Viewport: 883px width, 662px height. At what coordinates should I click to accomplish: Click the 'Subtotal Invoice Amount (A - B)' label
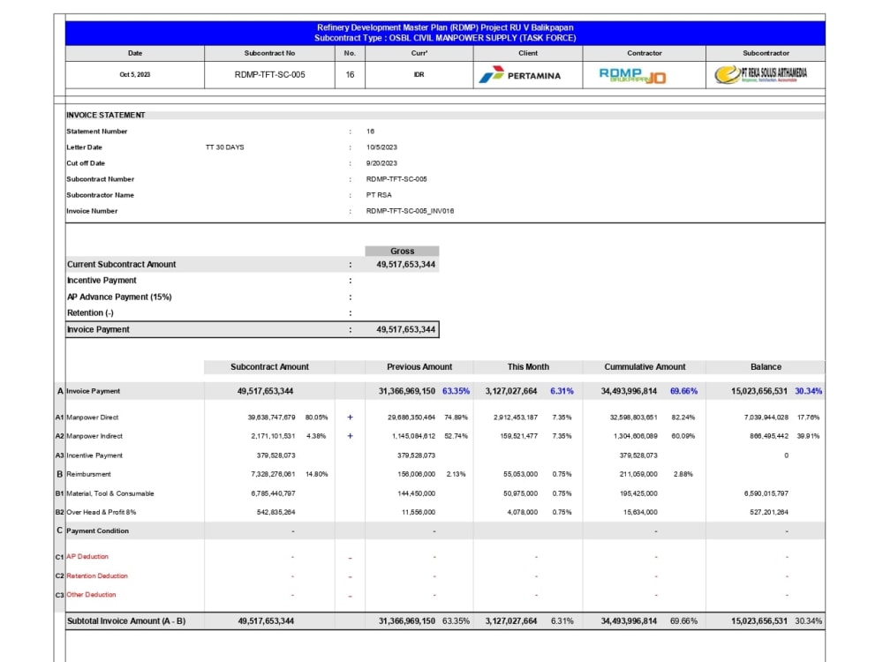[126, 621]
